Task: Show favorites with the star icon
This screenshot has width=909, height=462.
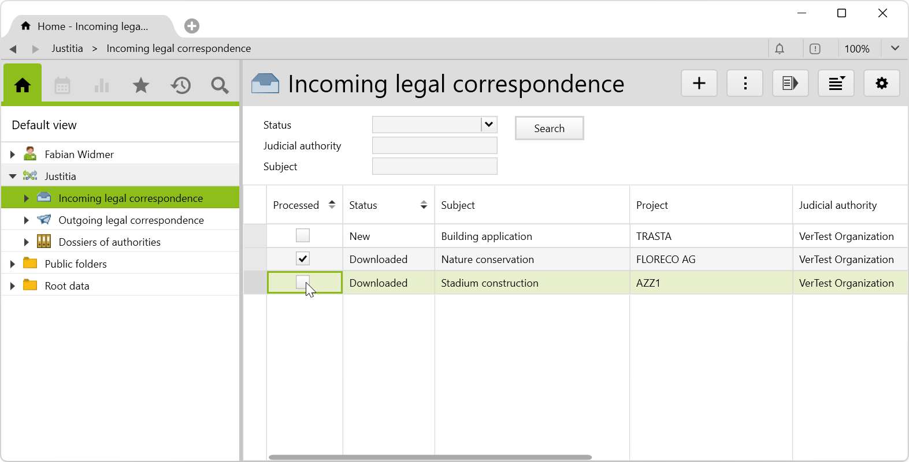Action: click(x=141, y=86)
